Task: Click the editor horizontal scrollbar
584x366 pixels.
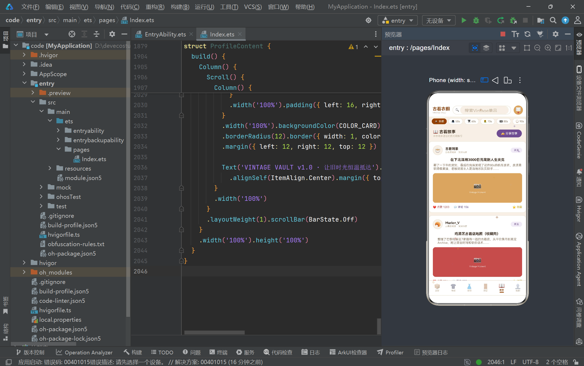Action: click(x=214, y=333)
